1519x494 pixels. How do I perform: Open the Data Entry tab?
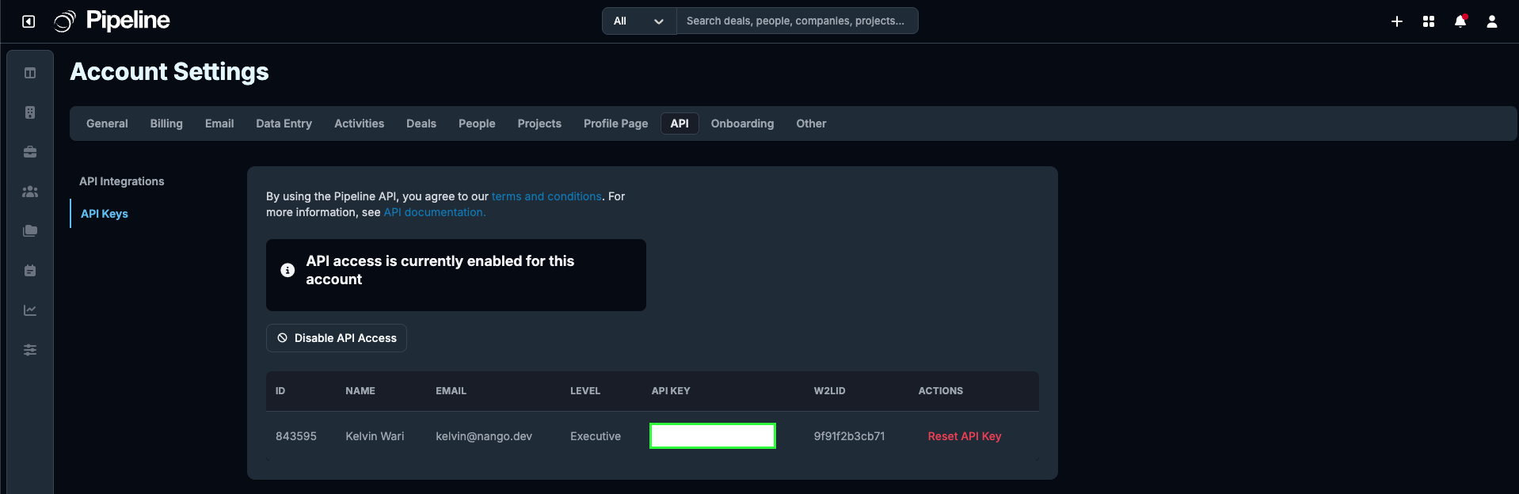point(284,123)
